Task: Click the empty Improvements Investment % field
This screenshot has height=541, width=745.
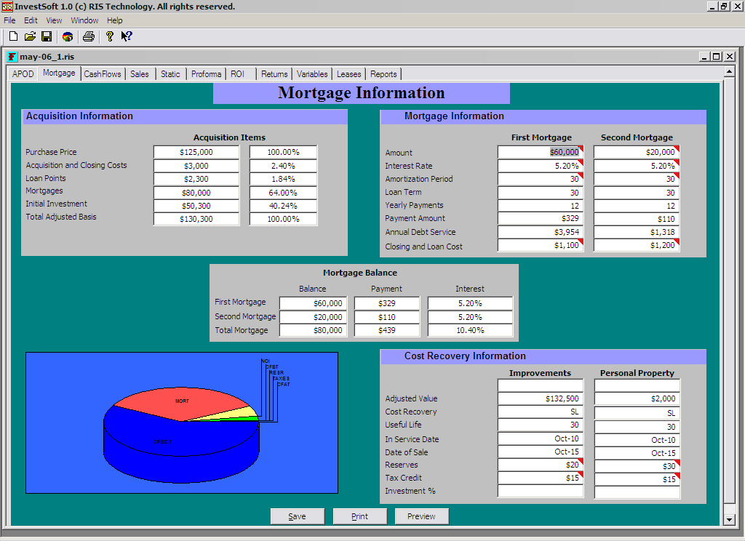Action: [x=541, y=491]
